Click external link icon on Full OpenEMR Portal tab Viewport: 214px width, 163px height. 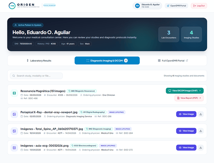pyautogui.click(x=187, y=60)
